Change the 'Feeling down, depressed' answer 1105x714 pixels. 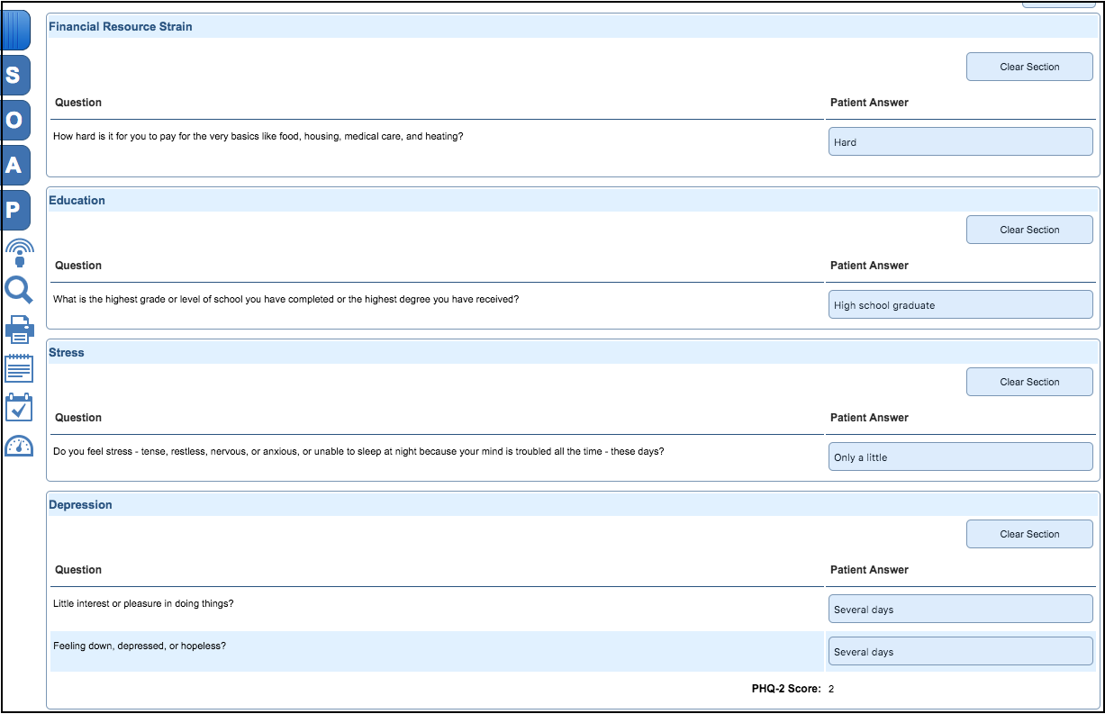coord(960,652)
